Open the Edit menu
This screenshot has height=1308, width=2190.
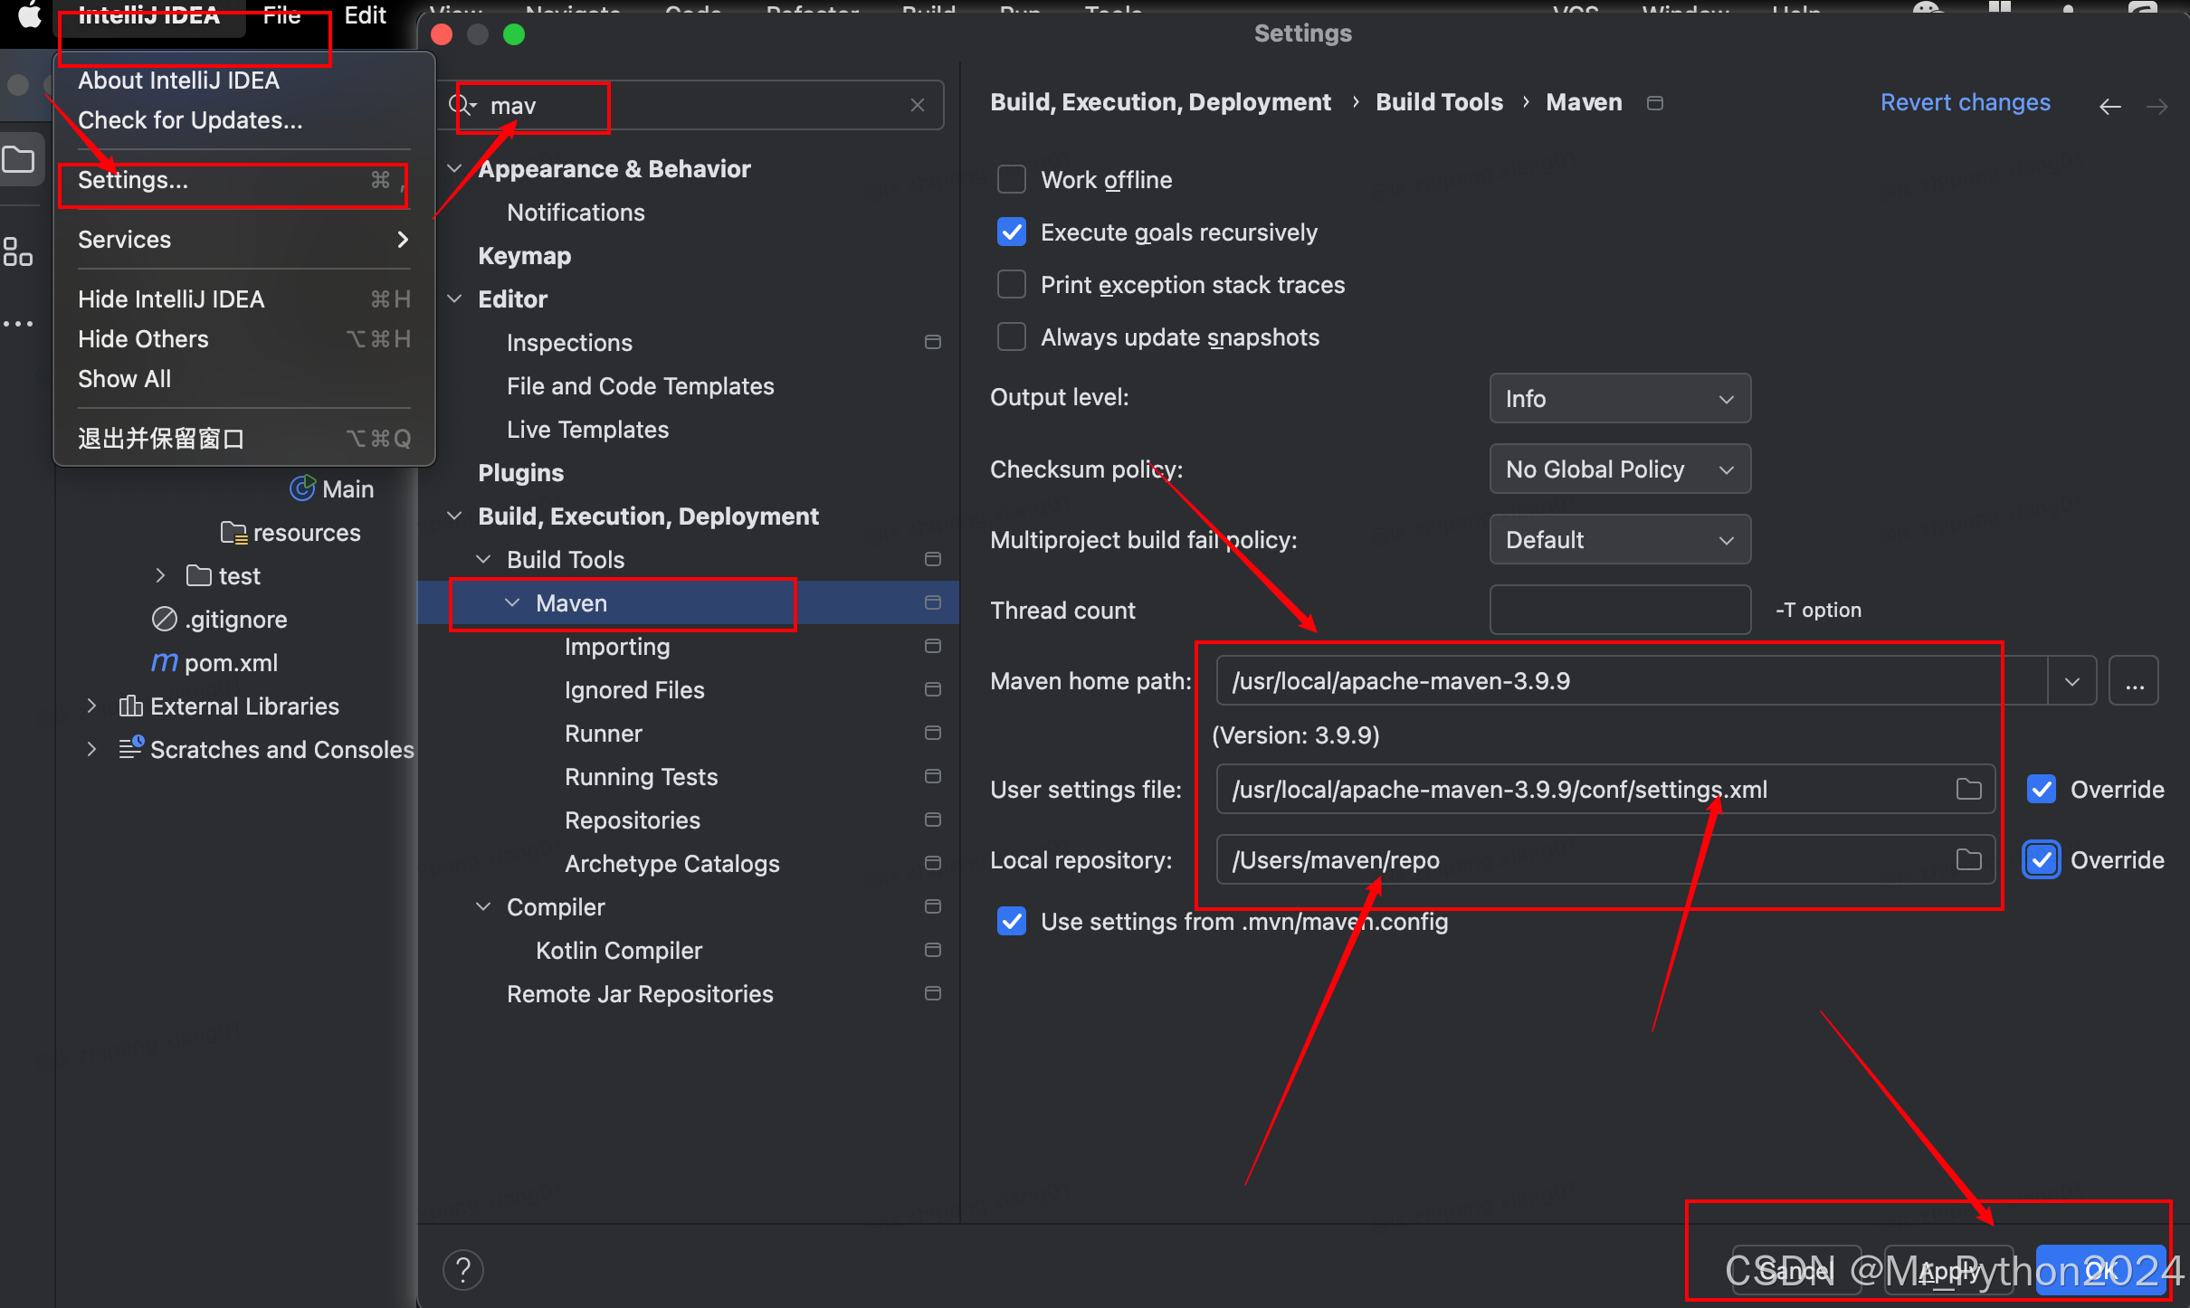pyautogui.click(x=365, y=15)
